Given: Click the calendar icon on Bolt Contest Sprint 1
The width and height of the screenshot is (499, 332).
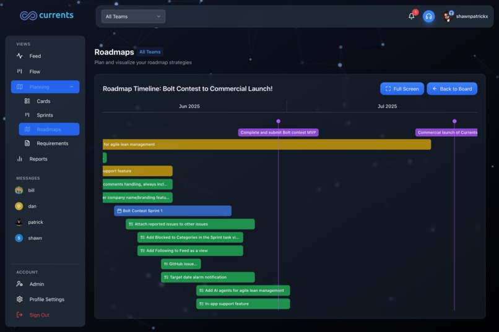Looking at the screenshot, I should pyautogui.click(x=119, y=211).
